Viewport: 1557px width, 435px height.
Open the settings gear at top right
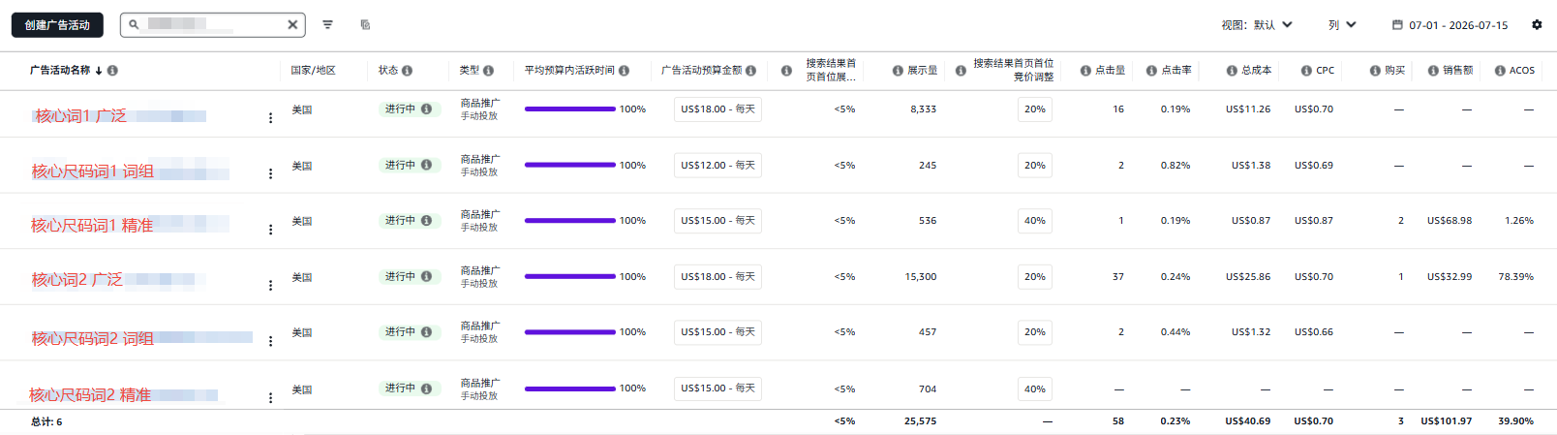click(1537, 25)
